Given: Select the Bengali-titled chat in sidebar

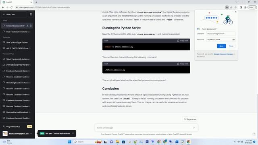Looking at the screenshot, I should click(17, 65).
